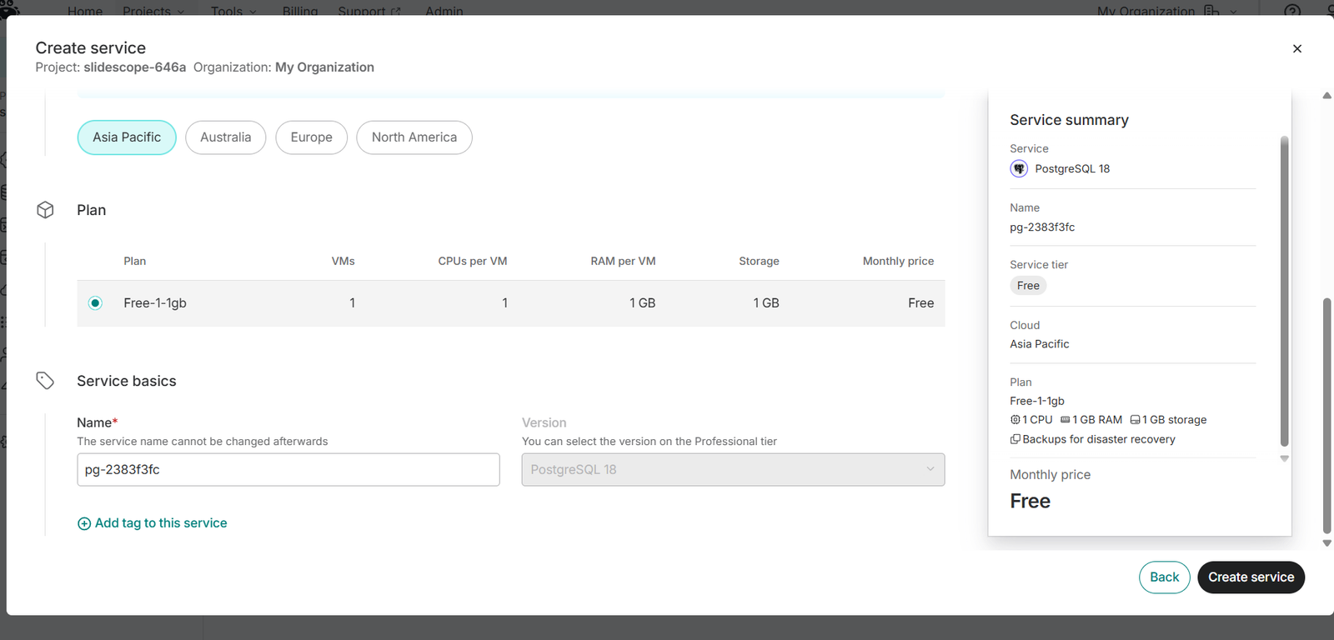Go to Home in the top navigation

(85, 11)
